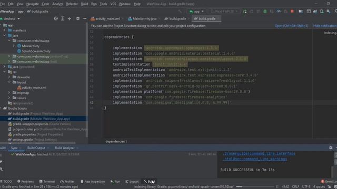Open the app run configuration dropdown
This screenshot has height=189, width=337.
pos(196,12)
